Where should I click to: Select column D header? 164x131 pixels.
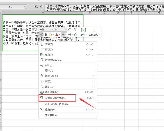tap(117, 12)
